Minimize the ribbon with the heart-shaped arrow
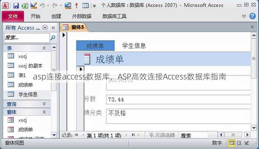Image resolution: width=259 pixels, height=149 pixels. 244,16
